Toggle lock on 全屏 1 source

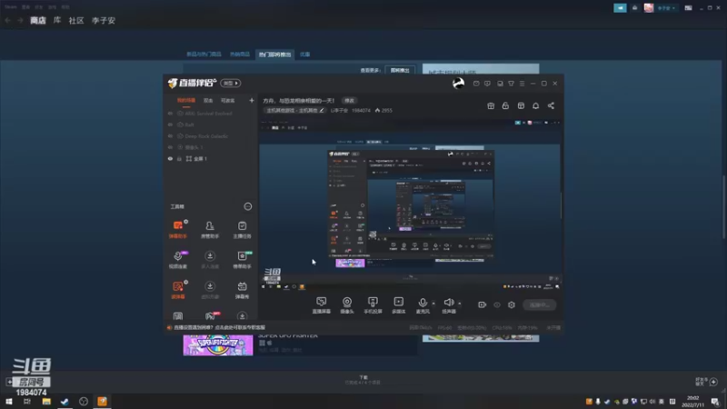tap(179, 158)
